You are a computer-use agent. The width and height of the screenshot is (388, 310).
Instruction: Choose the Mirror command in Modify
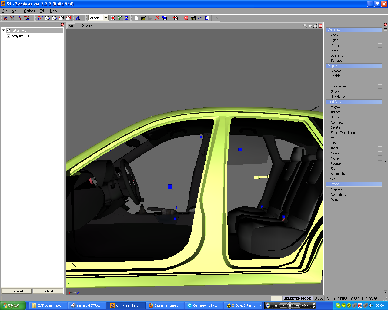(335, 153)
